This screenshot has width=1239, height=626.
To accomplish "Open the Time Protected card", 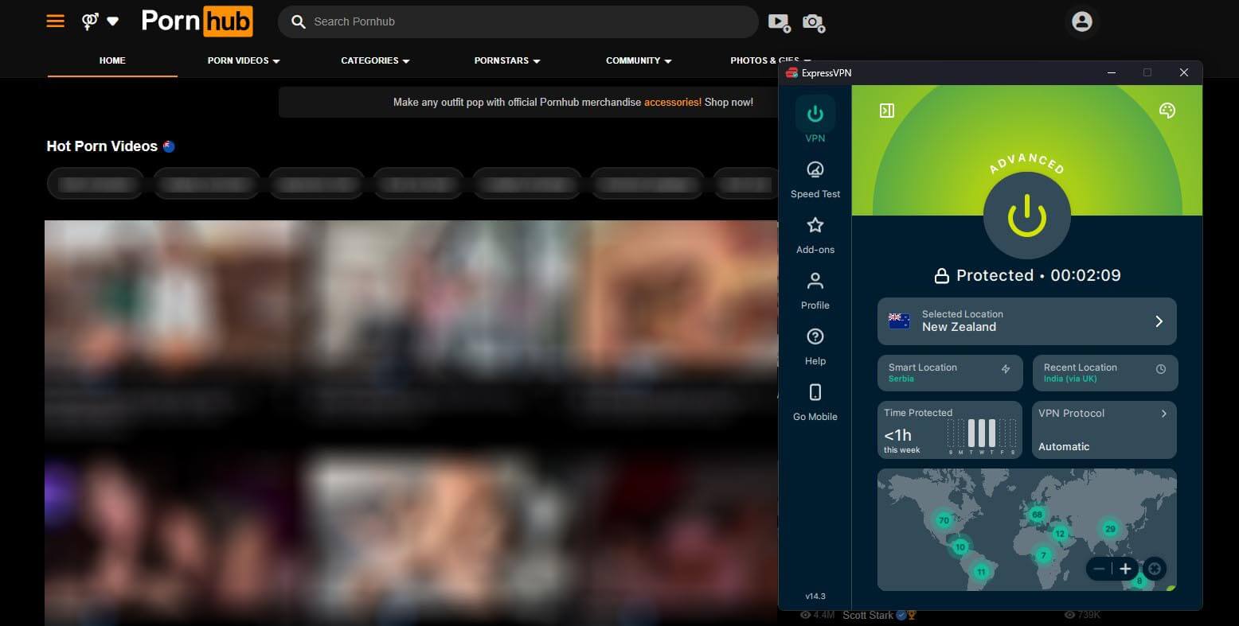I will tap(950, 430).
